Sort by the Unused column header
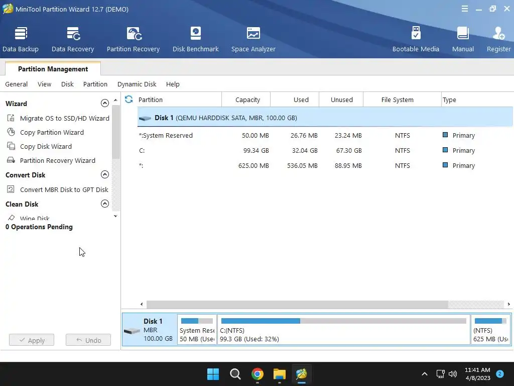The height and width of the screenshot is (386, 514). (x=341, y=100)
